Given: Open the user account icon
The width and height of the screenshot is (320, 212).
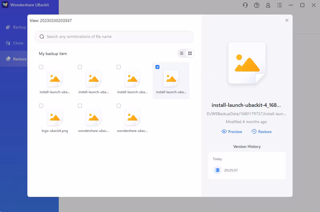Looking at the screenshot, I should [268, 5].
